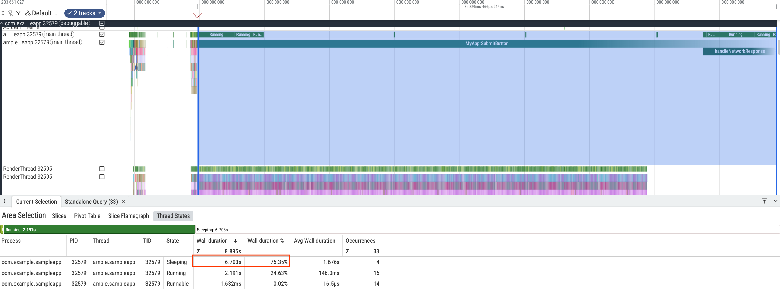Open the three-dot drawer menu
Screen dimensions: 780x295
(4, 201)
